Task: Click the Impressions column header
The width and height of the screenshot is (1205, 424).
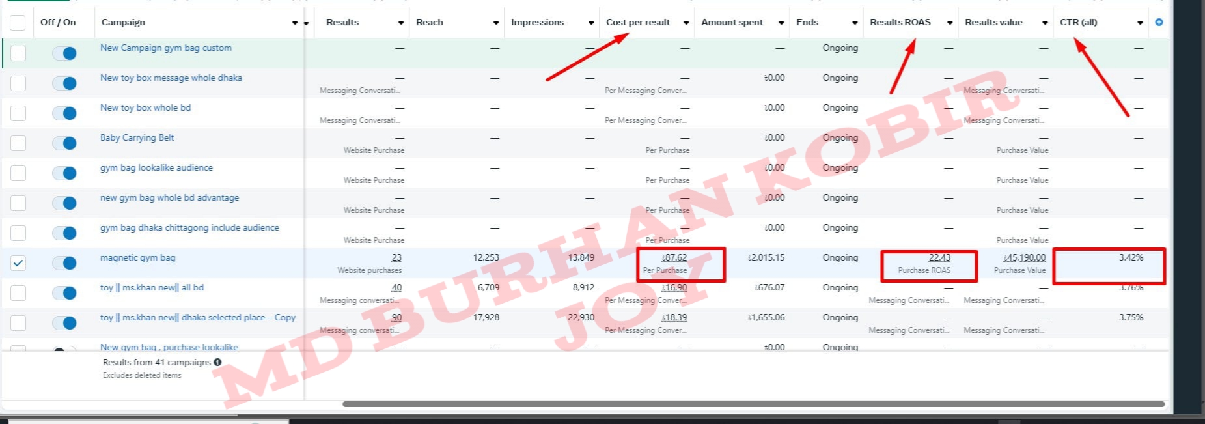Action: (537, 22)
